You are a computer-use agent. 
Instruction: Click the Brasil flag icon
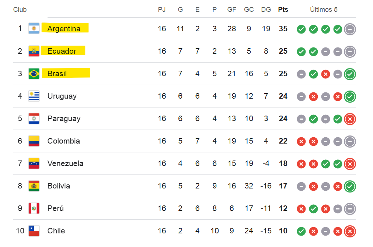pyautogui.click(x=34, y=74)
